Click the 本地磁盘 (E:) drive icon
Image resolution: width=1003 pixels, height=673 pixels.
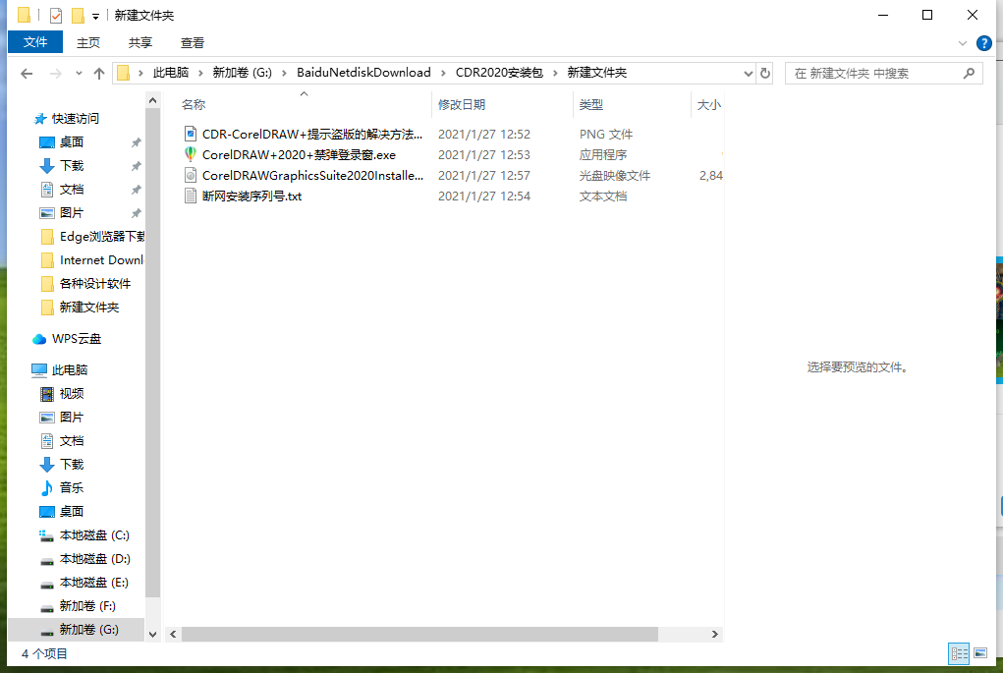tap(47, 585)
